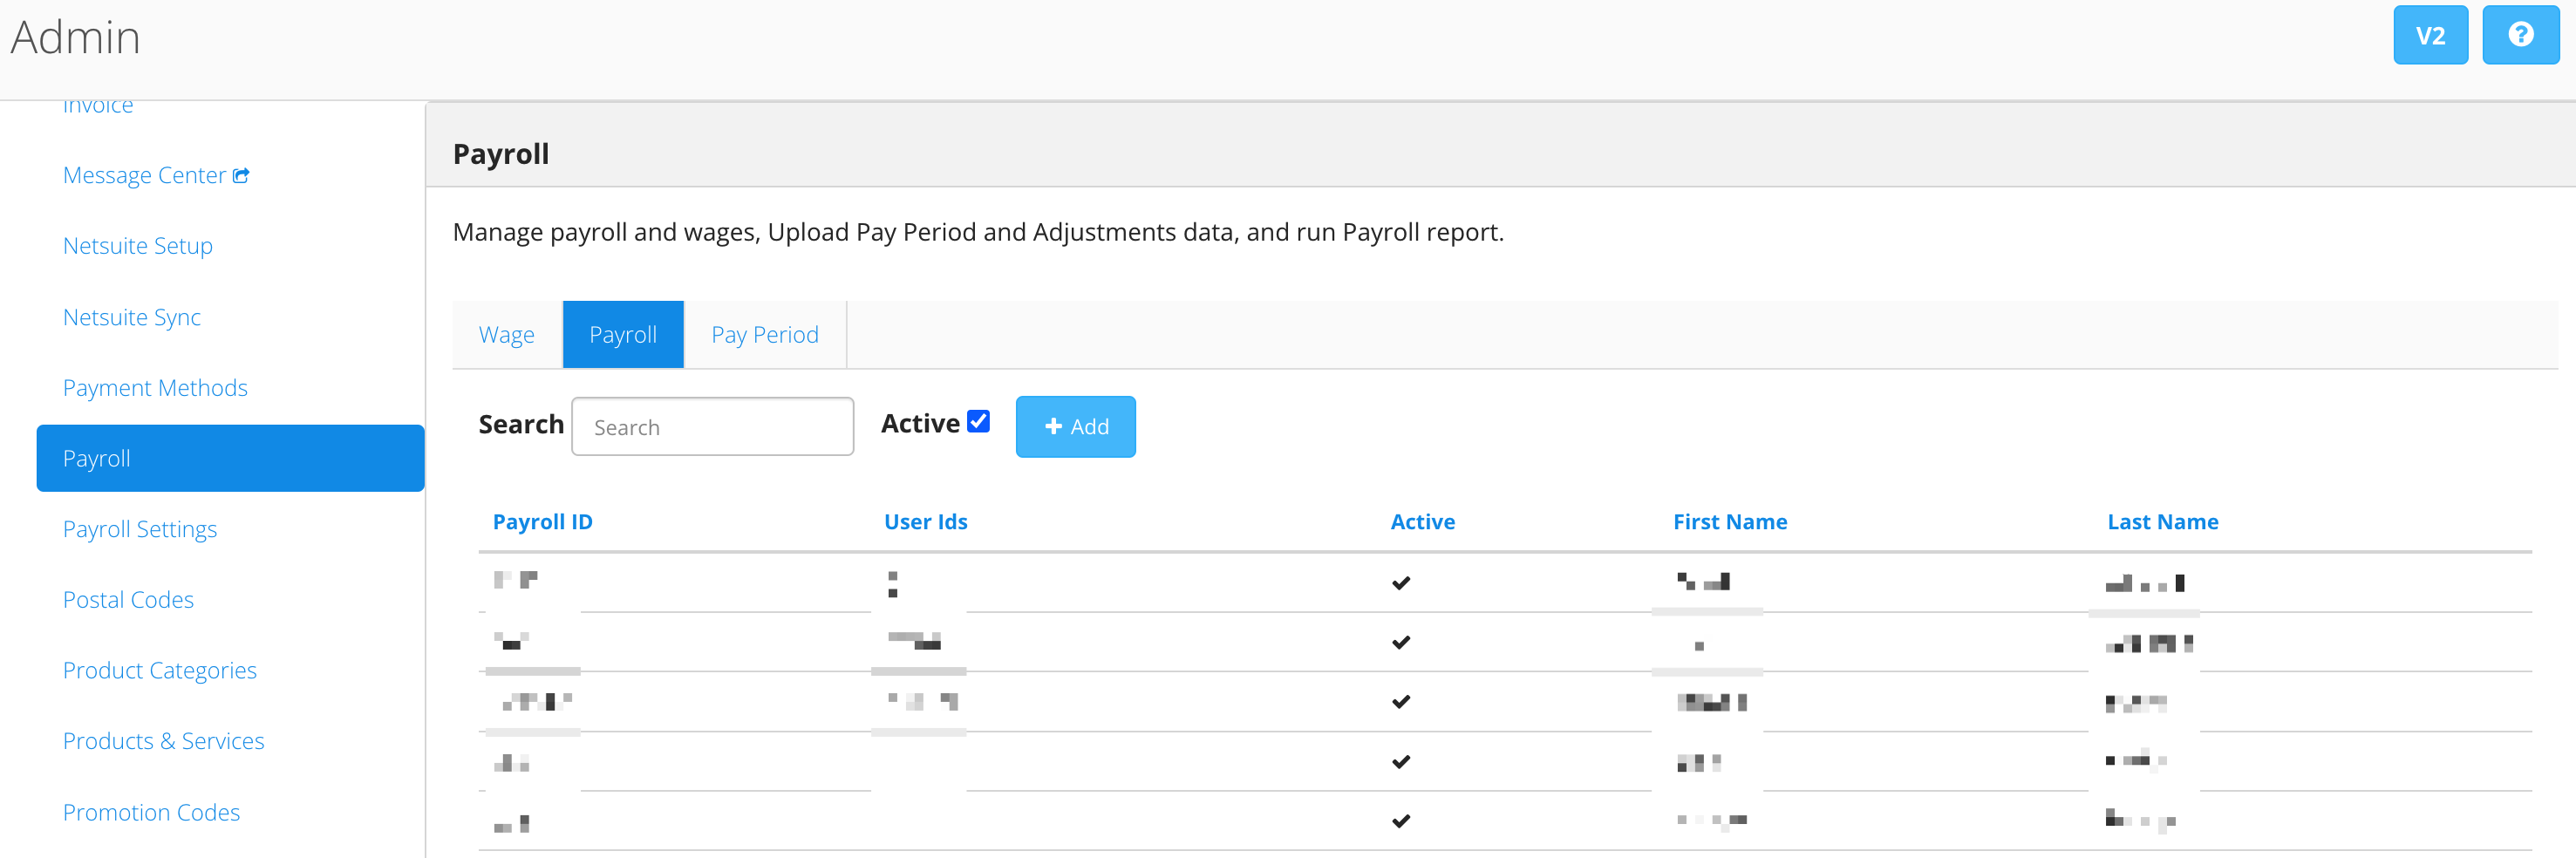Open the Pay Period tab

click(x=765, y=335)
